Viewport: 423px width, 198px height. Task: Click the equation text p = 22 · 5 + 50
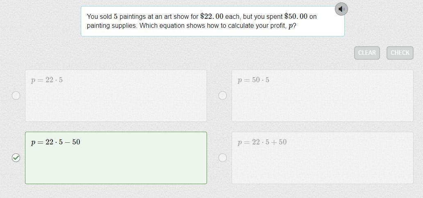click(262, 142)
